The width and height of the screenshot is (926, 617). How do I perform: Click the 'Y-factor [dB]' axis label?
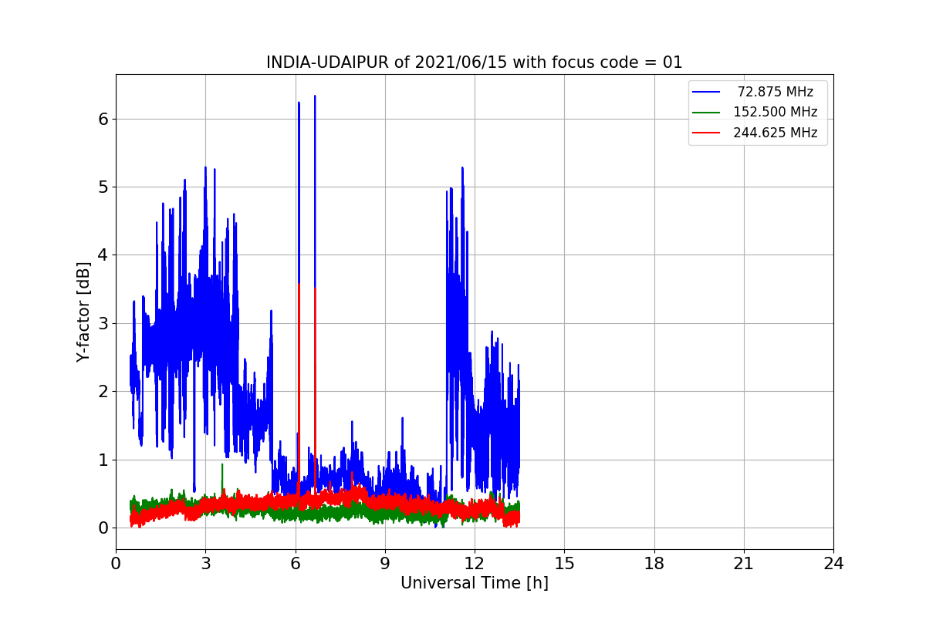point(83,312)
